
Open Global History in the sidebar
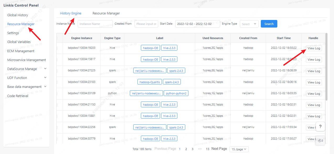(18, 15)
